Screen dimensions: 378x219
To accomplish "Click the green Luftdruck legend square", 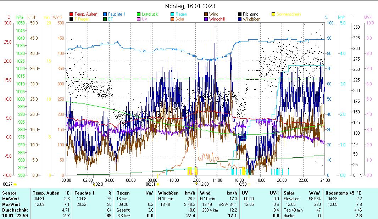I will (139, 15).
